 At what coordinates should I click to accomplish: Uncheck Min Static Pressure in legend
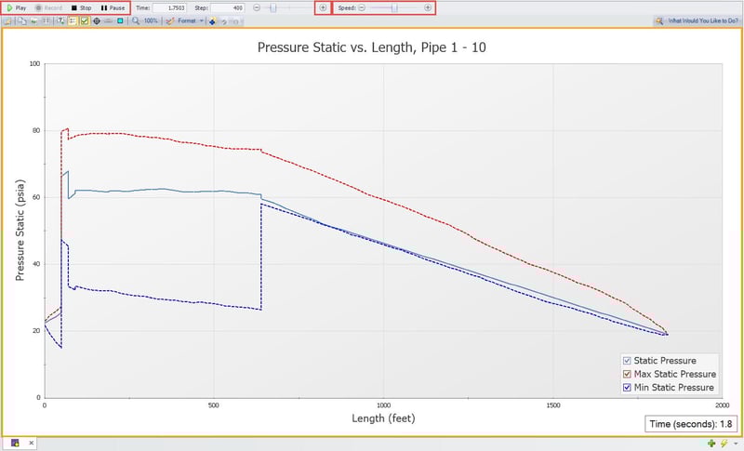pos(627,387)
